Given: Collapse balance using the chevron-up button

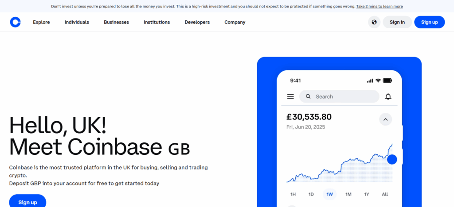Looking at the screenshot, I should [385, 119].
